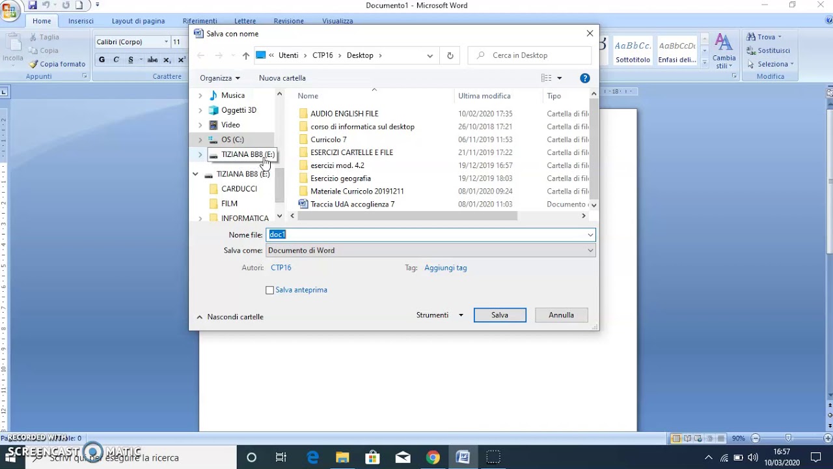Click Salva button
Image resolution: width=833 pixels, height=469 pixels.
pos(500,315)
